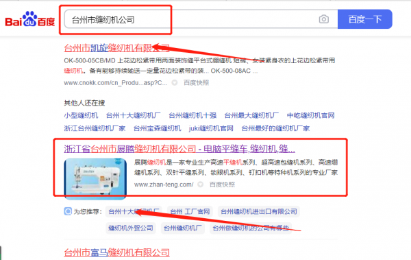Search related term 浙江台州缝纫机厂家

[95, 128]
